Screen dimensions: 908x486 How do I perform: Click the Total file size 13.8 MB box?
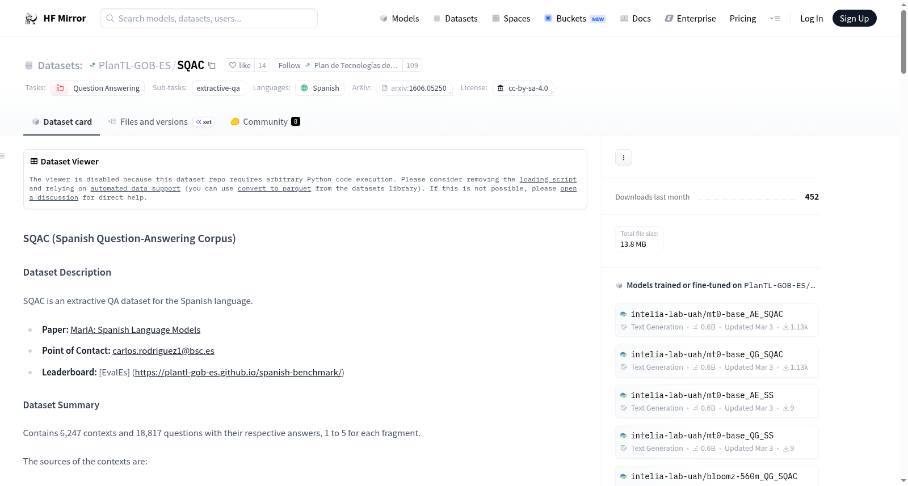pyautogui.click(x=640, y=239)
